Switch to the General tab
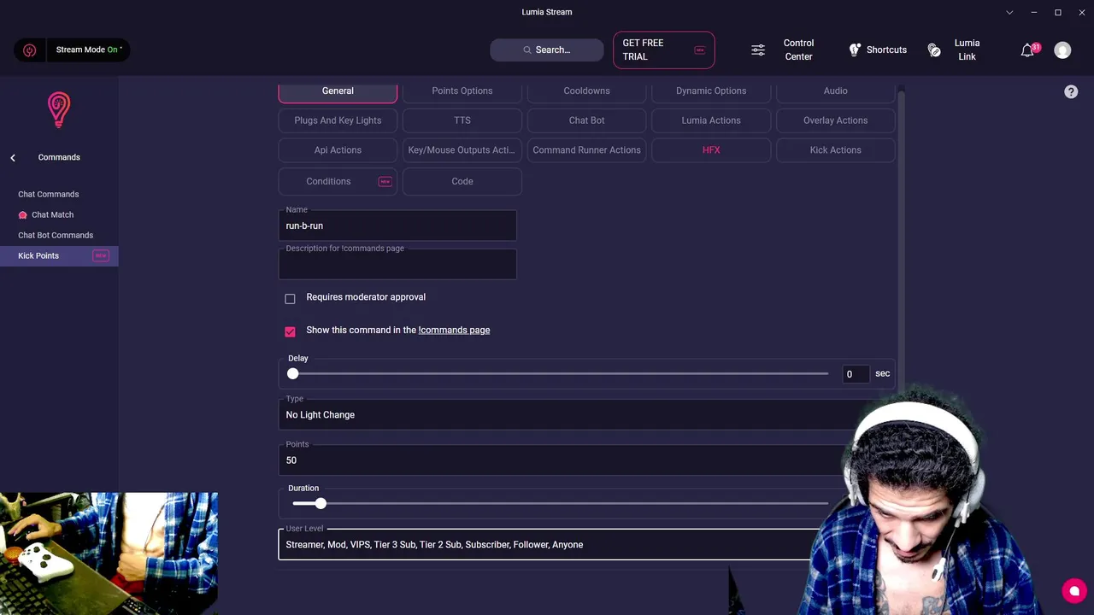 tap(338, 91)
